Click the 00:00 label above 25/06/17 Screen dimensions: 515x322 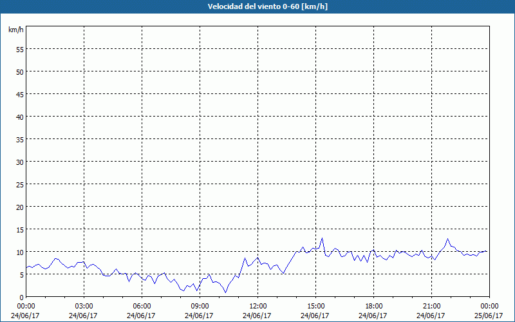pyautogui.click(x=489, y=307)
